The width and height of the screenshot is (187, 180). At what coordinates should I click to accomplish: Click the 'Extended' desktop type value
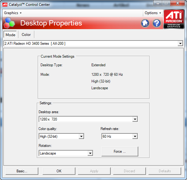pyautogui.click(x=98, y=65)
